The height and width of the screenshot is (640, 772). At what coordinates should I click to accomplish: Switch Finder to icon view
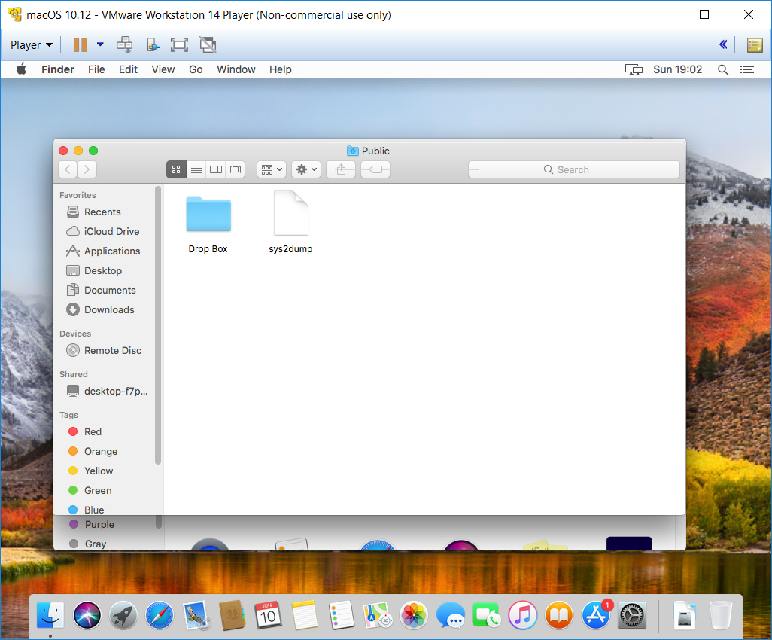(176, 169)
